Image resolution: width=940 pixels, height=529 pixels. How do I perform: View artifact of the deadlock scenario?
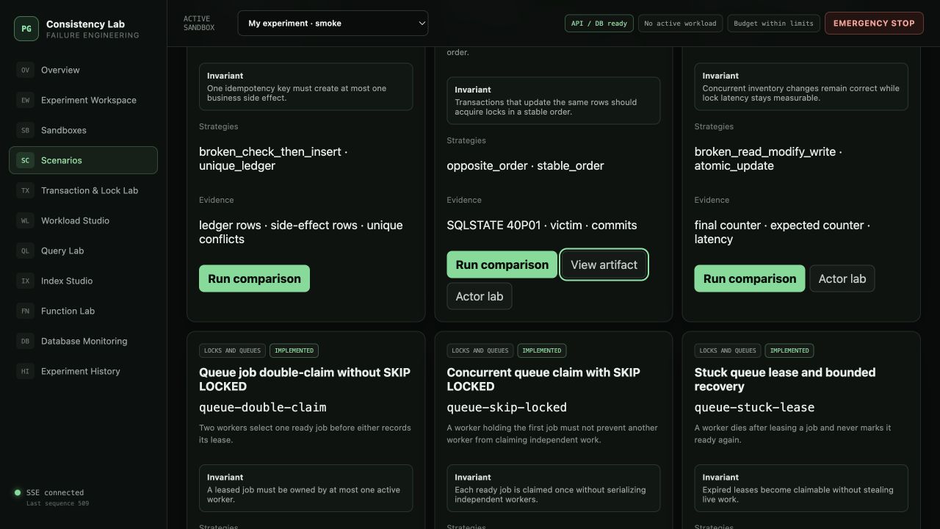604,264
